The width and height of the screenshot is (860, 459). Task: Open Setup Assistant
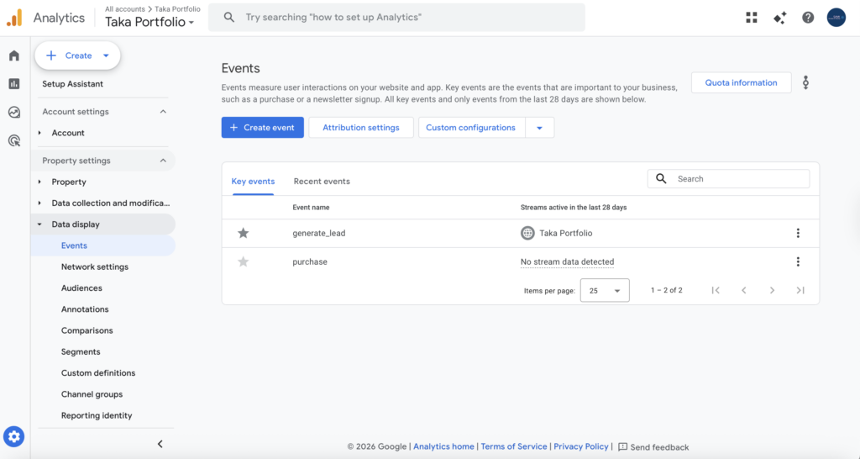[x=72, y=84]
